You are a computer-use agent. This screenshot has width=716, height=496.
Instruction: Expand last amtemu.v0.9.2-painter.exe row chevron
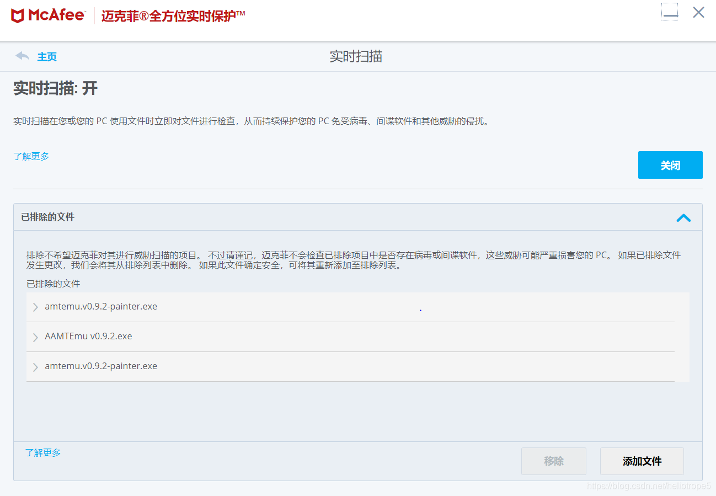35,367
